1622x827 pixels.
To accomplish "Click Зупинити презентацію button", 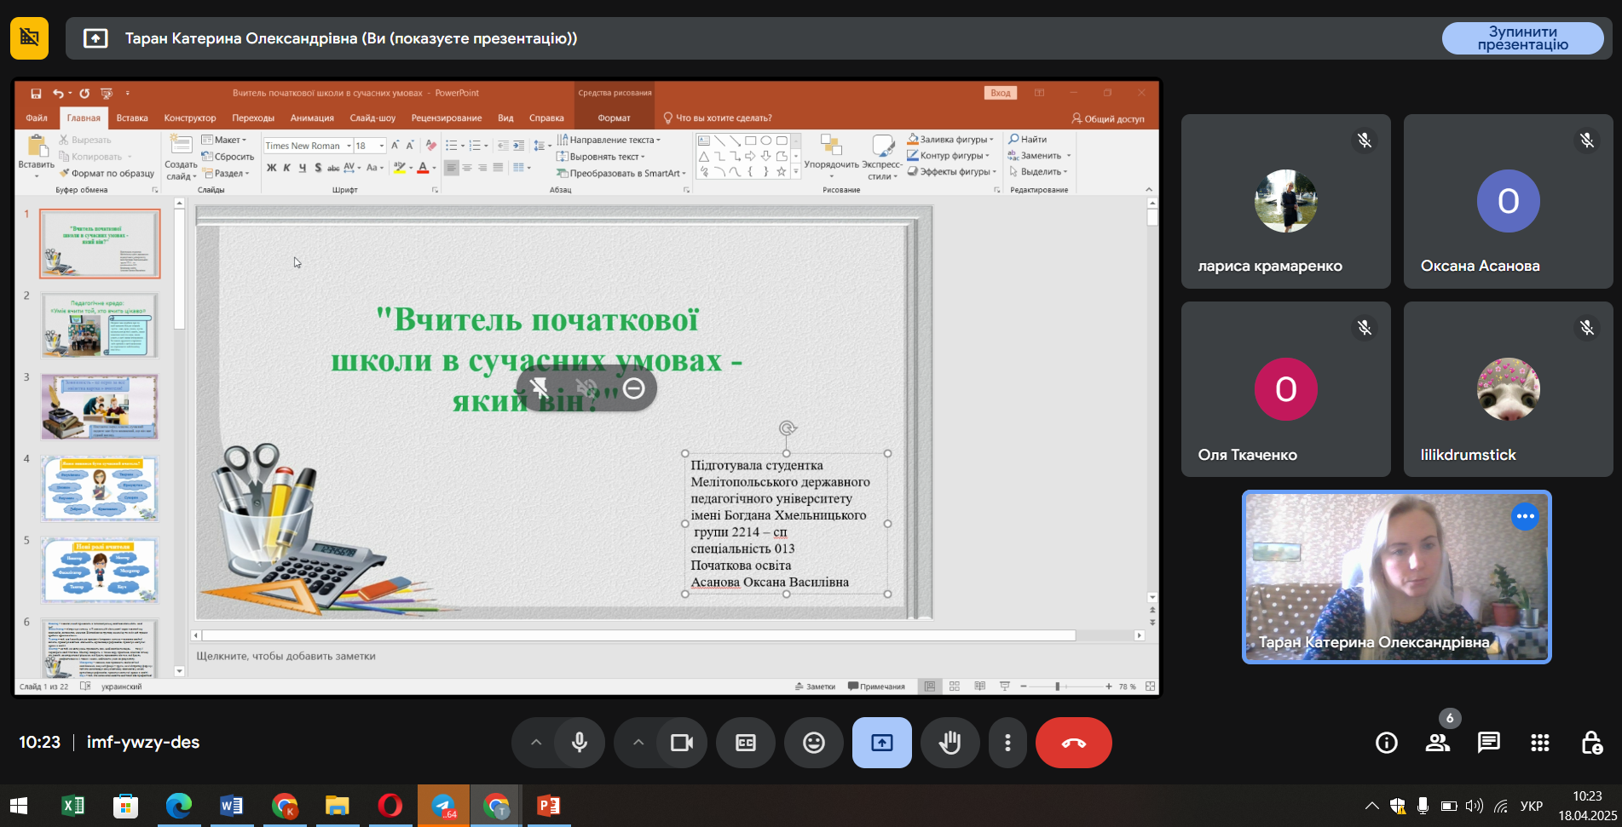I will 1522,38.
